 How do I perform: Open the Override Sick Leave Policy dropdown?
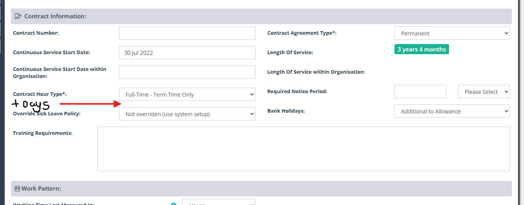pos(187,114)
